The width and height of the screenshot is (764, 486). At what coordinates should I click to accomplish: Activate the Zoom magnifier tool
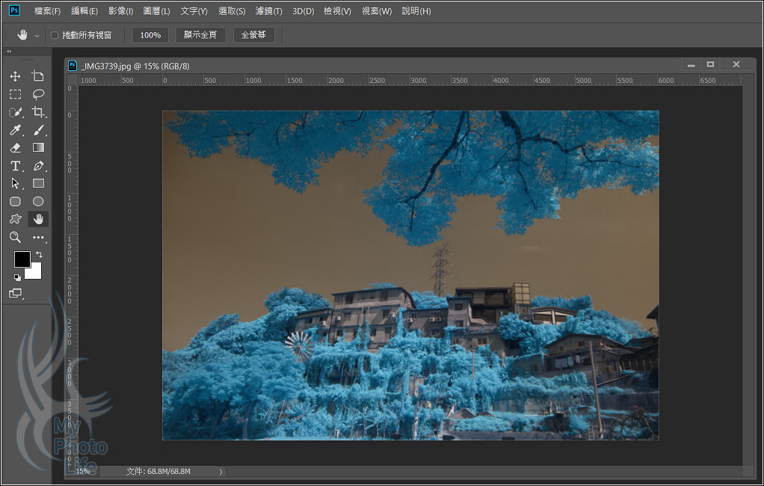pyautogui.click(x=15, y=237)
